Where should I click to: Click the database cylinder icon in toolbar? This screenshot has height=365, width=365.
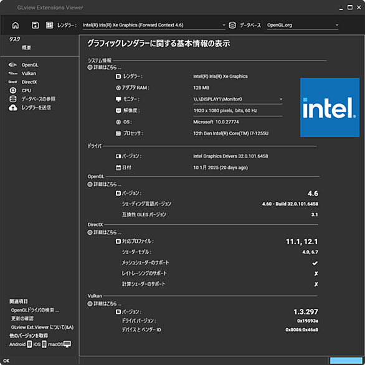[232, 25]
